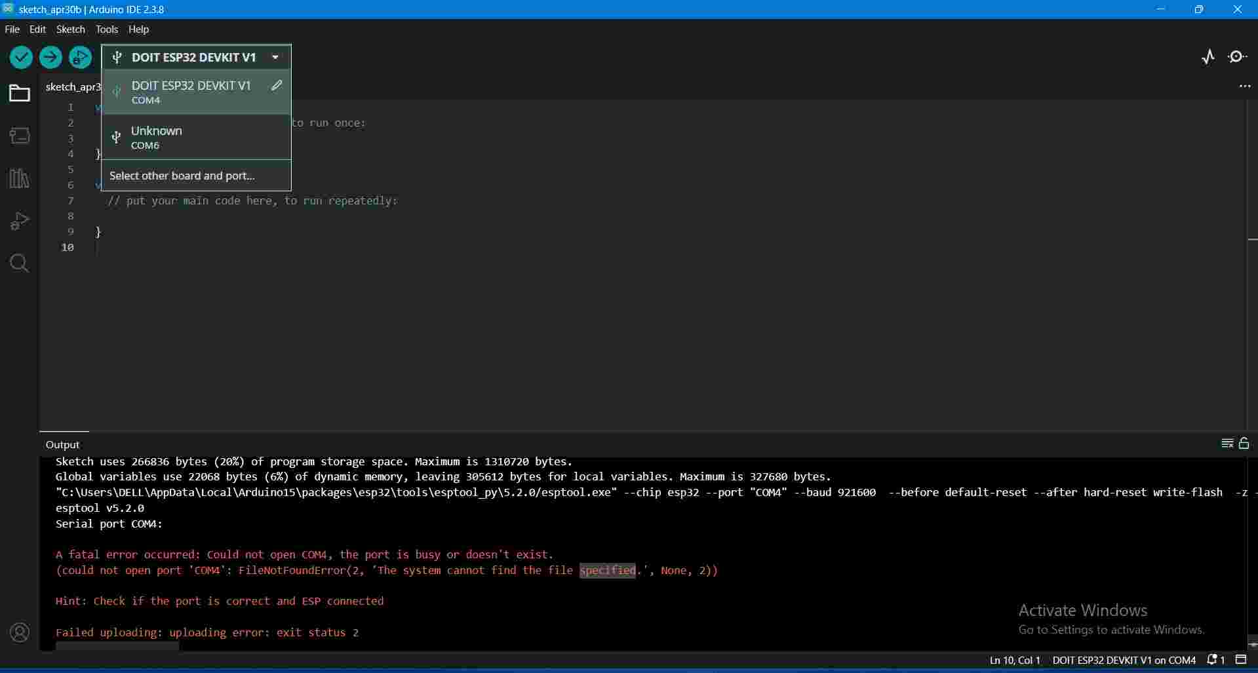Click line number 7 in the gutter
This screenshot has height=673, width=1258.
pyautogui.click(x=71, y=201)
